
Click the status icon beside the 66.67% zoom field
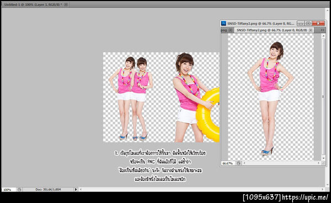[239, 163]
